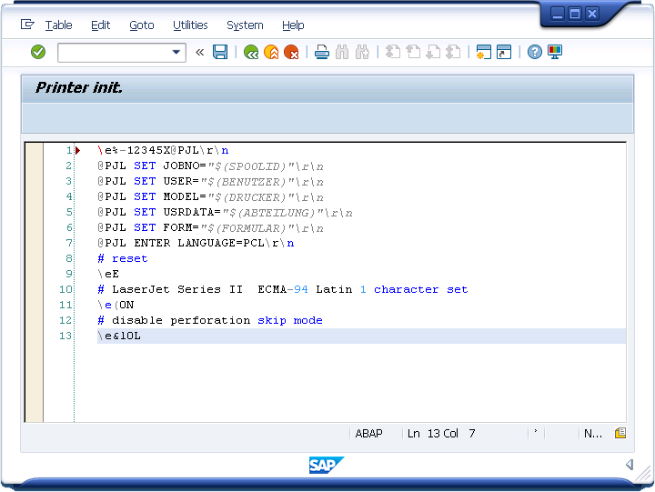Click the command input field
The image size is (655, 492).
[114, 53]
